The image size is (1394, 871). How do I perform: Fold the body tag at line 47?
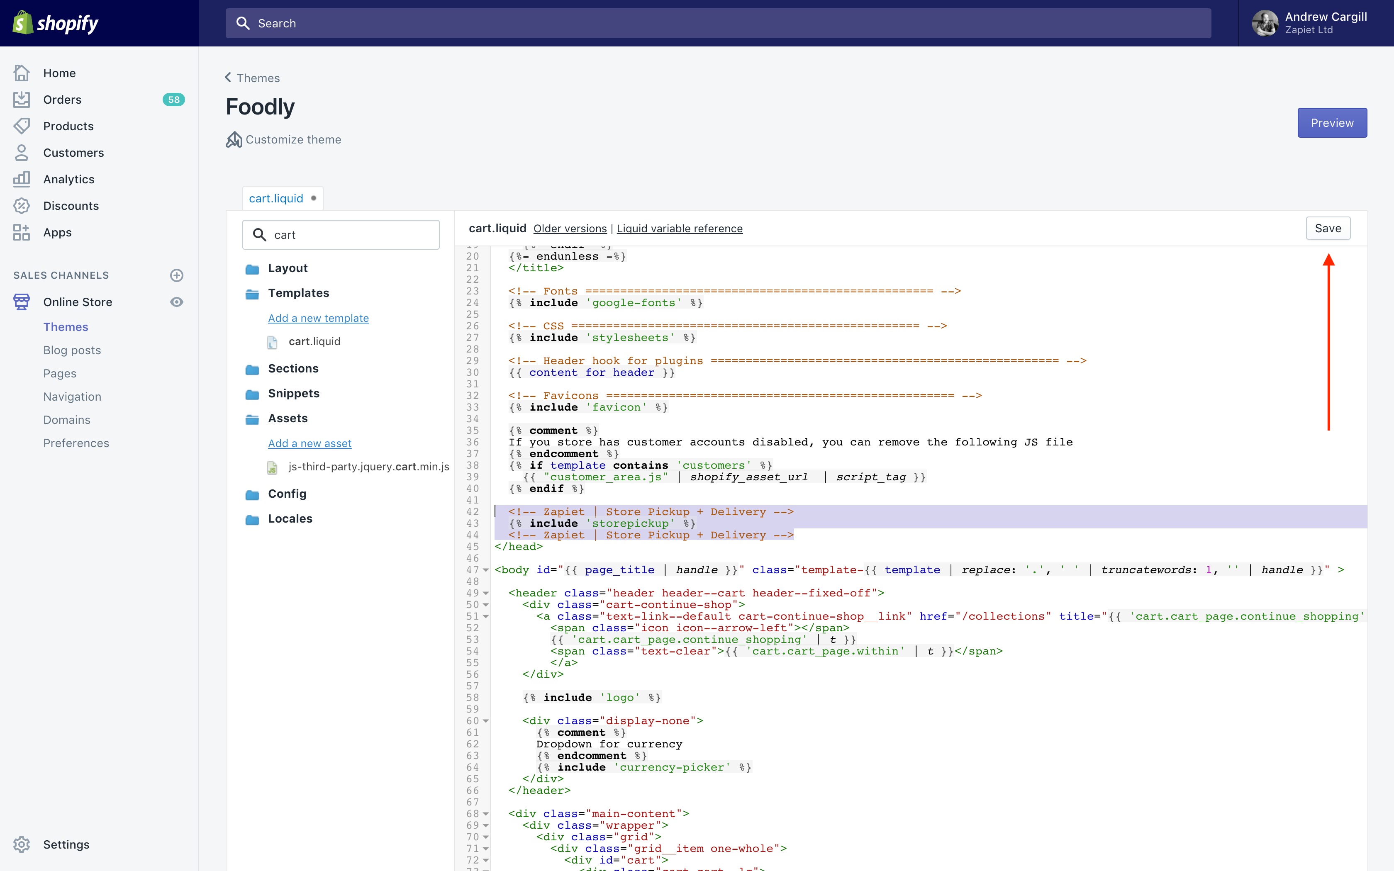(485, 570)
